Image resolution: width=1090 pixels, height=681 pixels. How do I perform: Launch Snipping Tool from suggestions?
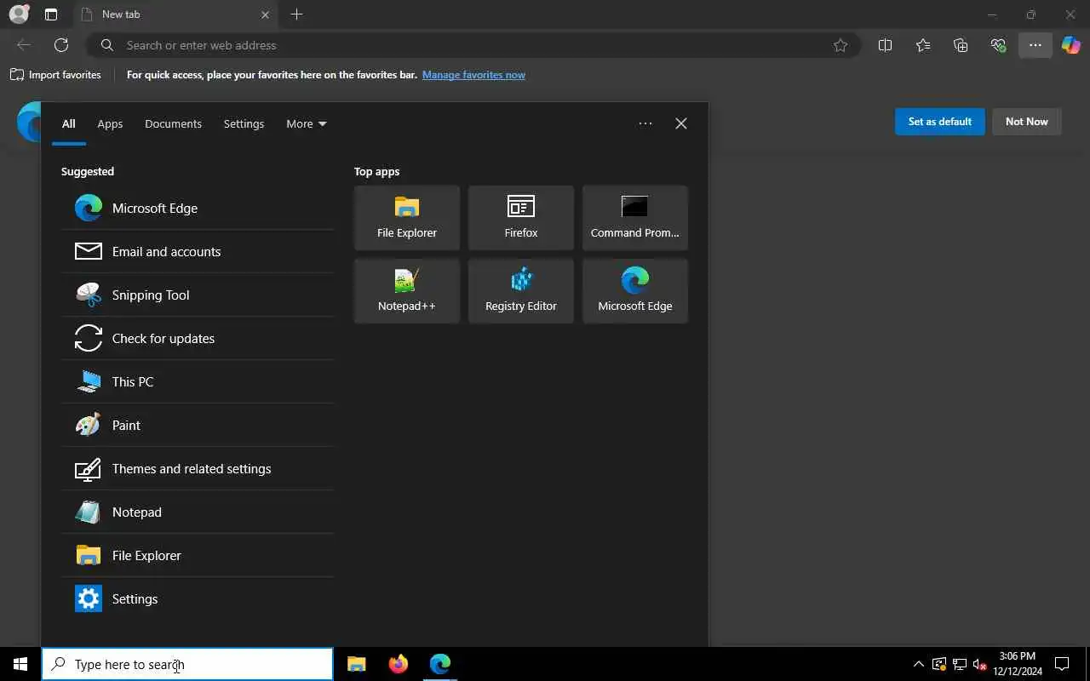tap(198, 295)
